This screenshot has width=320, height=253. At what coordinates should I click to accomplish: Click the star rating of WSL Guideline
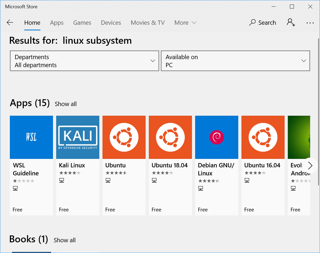23,181
